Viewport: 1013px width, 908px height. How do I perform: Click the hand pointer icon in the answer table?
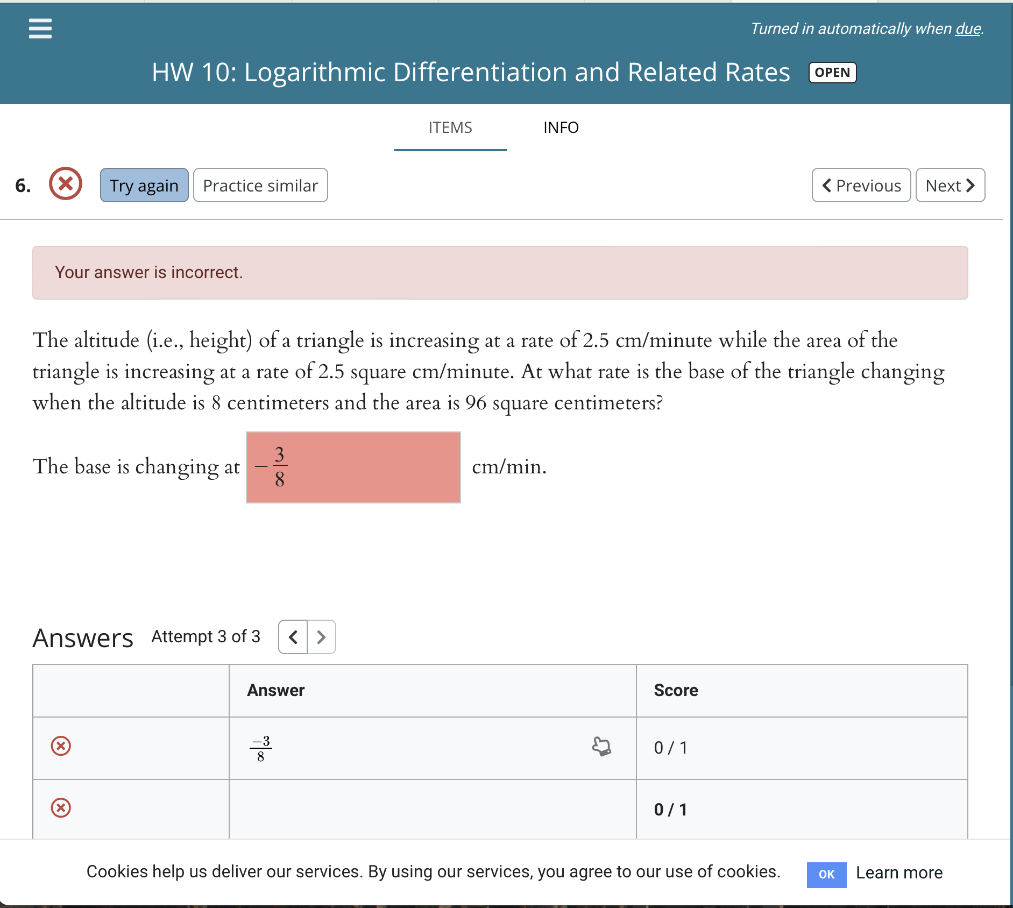point(601,747)
